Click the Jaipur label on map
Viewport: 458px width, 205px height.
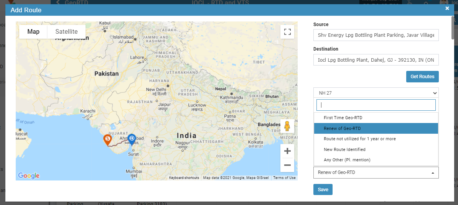click(x=164, y=104)
